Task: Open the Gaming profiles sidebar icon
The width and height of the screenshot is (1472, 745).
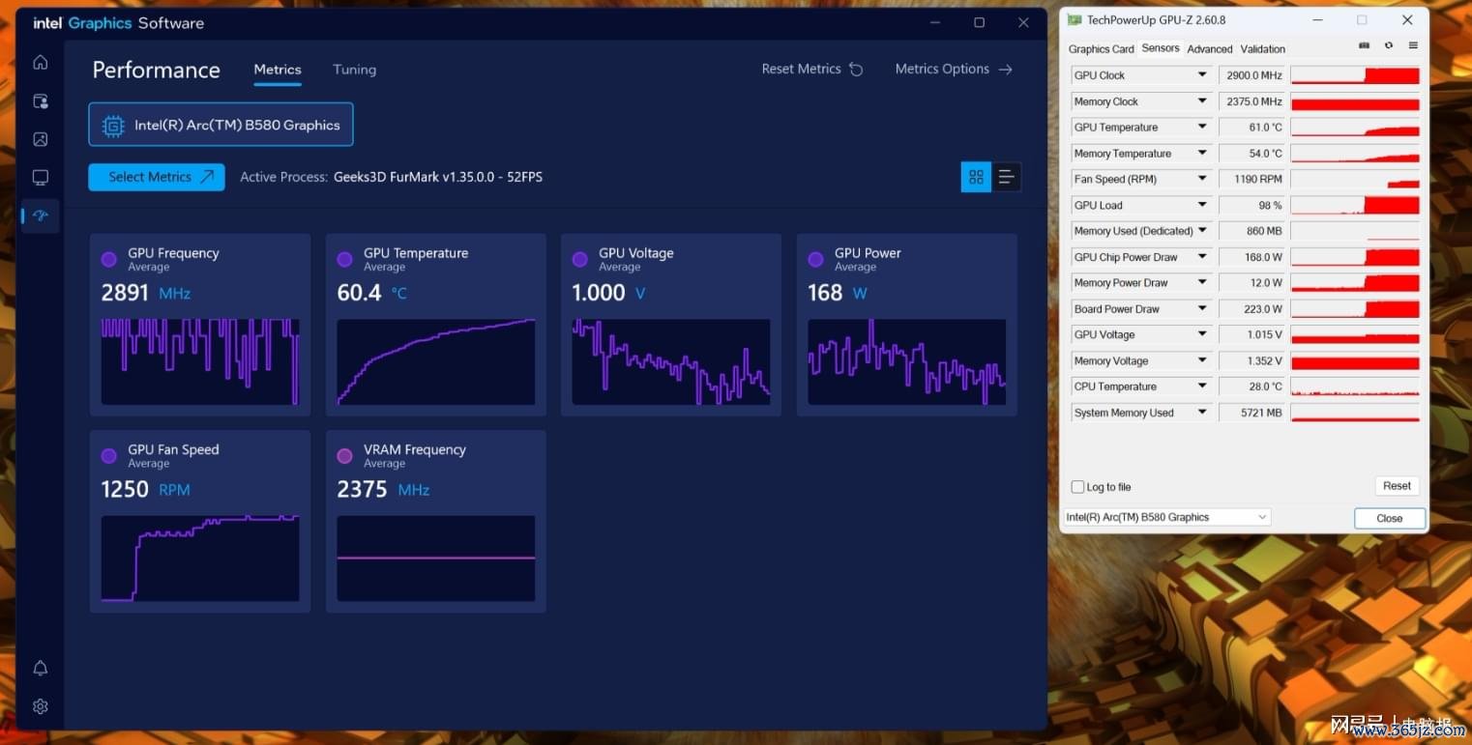Action: click(40, 101)
